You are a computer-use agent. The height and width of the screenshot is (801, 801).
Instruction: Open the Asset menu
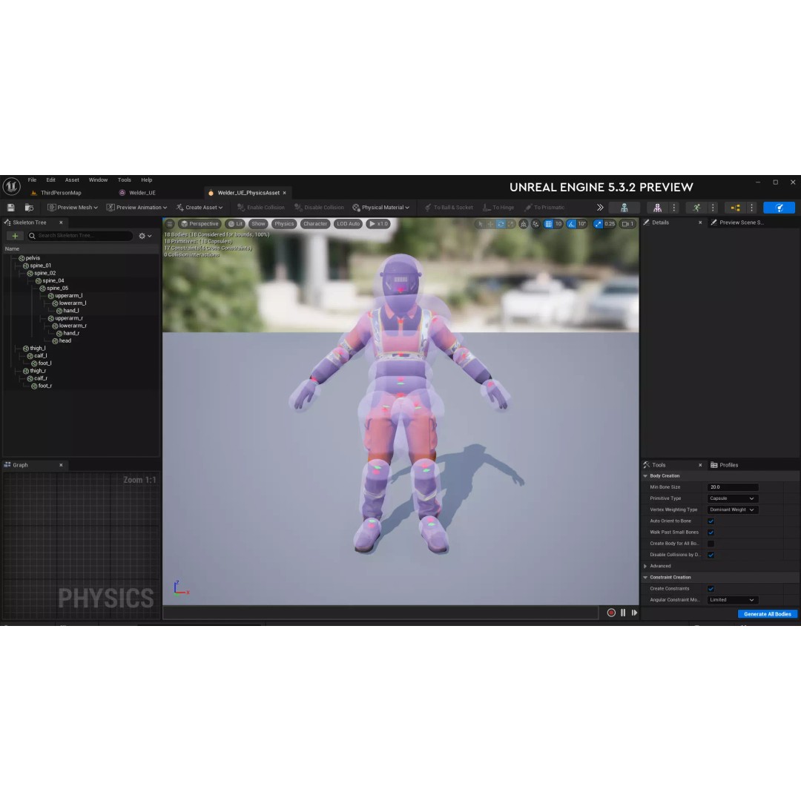coord(72,179)
